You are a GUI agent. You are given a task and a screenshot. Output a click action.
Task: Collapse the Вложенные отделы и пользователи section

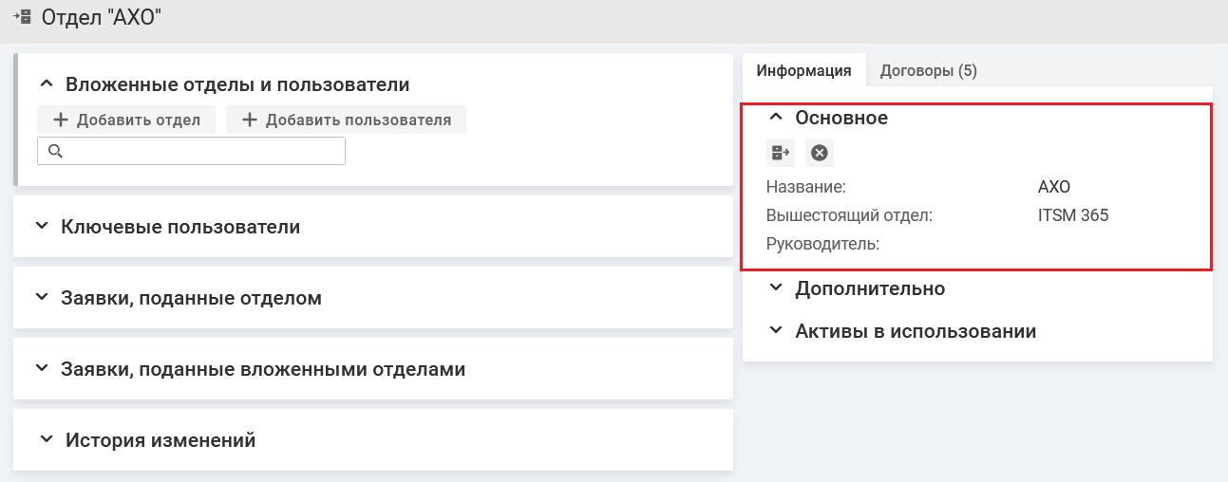[46, 84]
